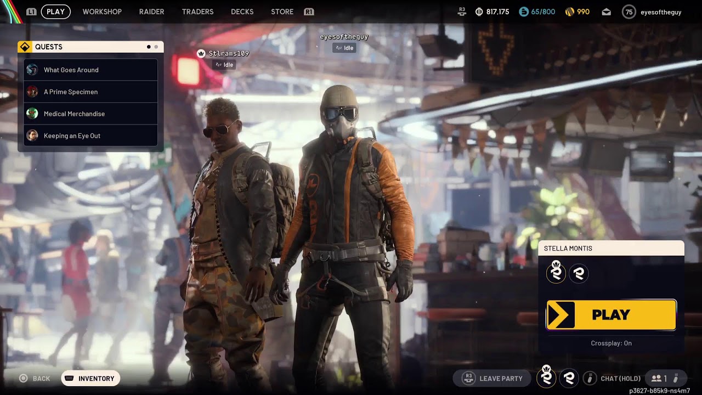Click the crown leader icon beside Stlrams109
Screen dimensions: 702x395
click(201, 53)
